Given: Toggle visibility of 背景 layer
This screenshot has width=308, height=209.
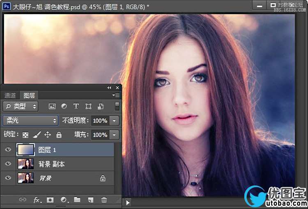Looking at the screenshot, I should [8, 178].
